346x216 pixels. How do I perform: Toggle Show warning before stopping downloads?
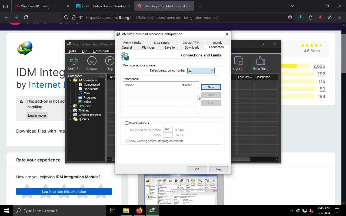(127, 141)
